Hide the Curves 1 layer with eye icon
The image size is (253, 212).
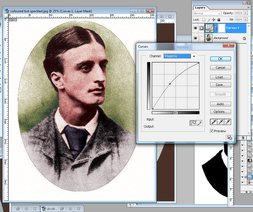point(195,28)
